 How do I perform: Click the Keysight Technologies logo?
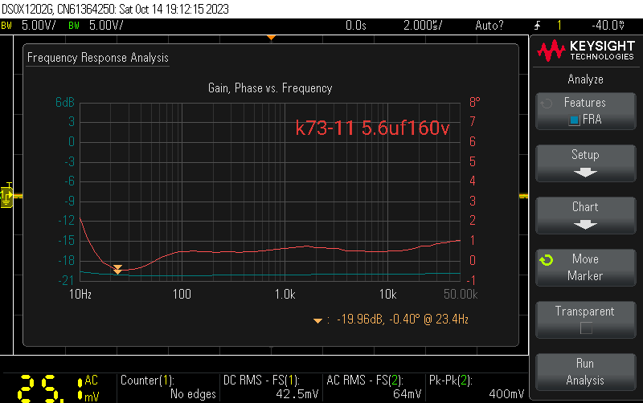586,51
